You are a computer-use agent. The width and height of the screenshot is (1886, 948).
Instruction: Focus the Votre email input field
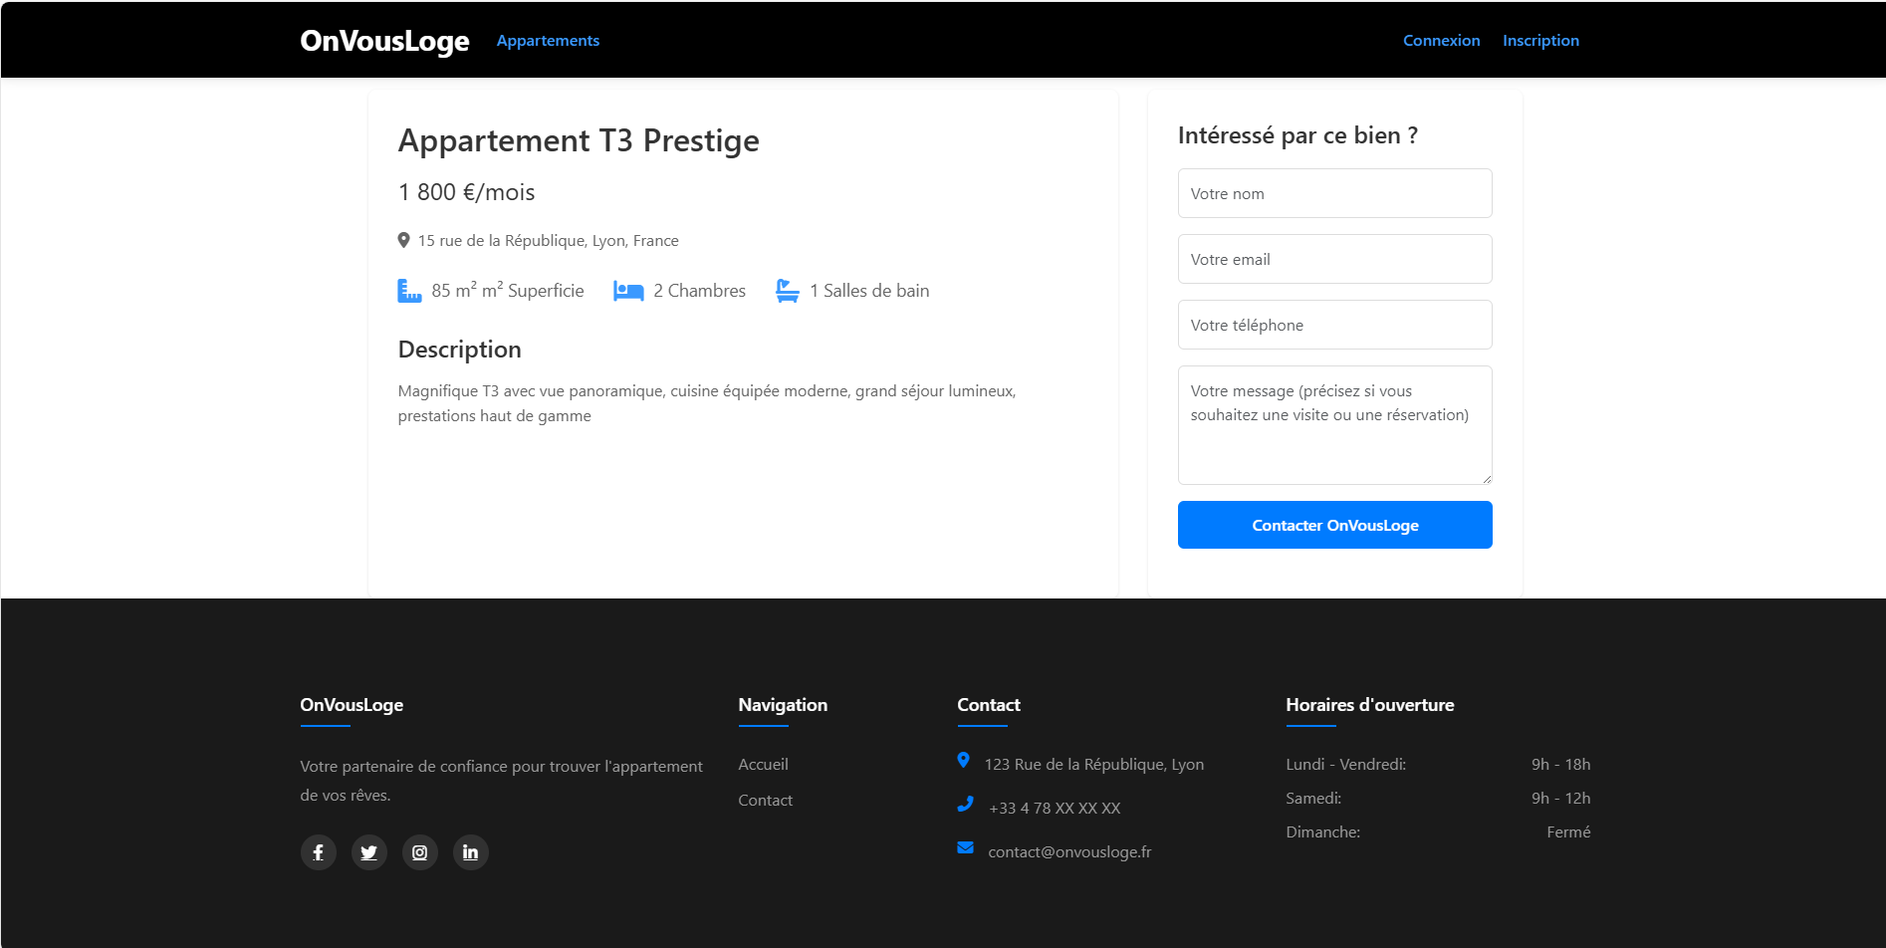(1334, 259)
